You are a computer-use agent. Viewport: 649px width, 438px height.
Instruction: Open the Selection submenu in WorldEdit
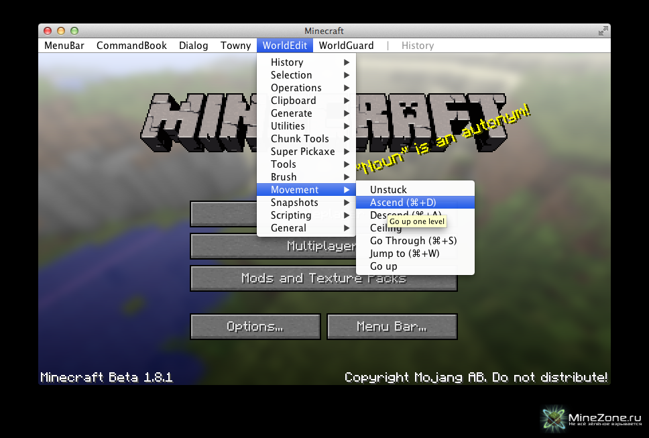pyautogui.click(x=292, y=75)
